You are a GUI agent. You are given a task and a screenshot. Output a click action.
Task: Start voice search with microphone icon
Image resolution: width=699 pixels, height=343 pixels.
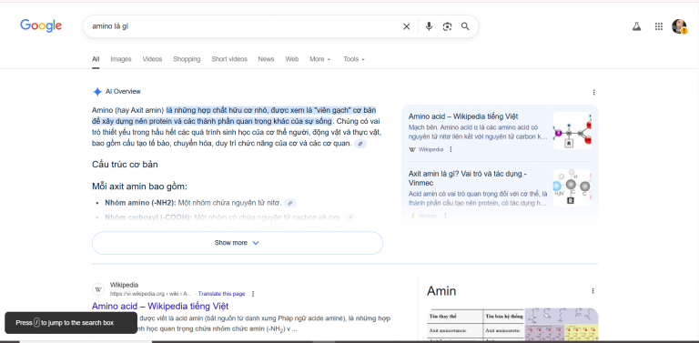(x=429, y=26)
